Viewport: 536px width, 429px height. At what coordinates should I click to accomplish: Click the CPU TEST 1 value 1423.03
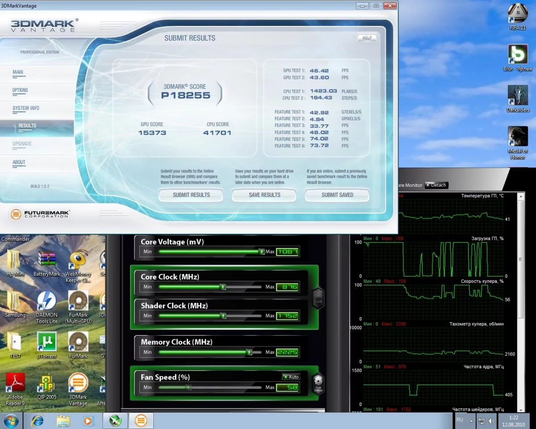pyautogui.click(x=323, y=91)
